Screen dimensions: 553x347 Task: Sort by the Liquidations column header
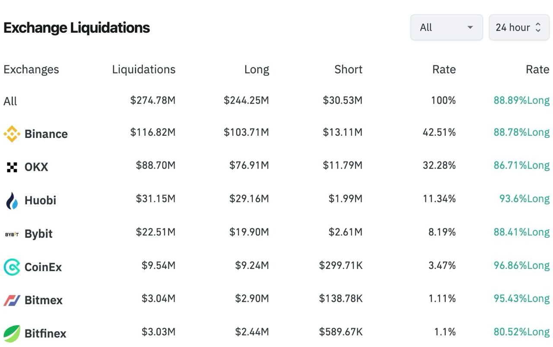tap(143, 69)
